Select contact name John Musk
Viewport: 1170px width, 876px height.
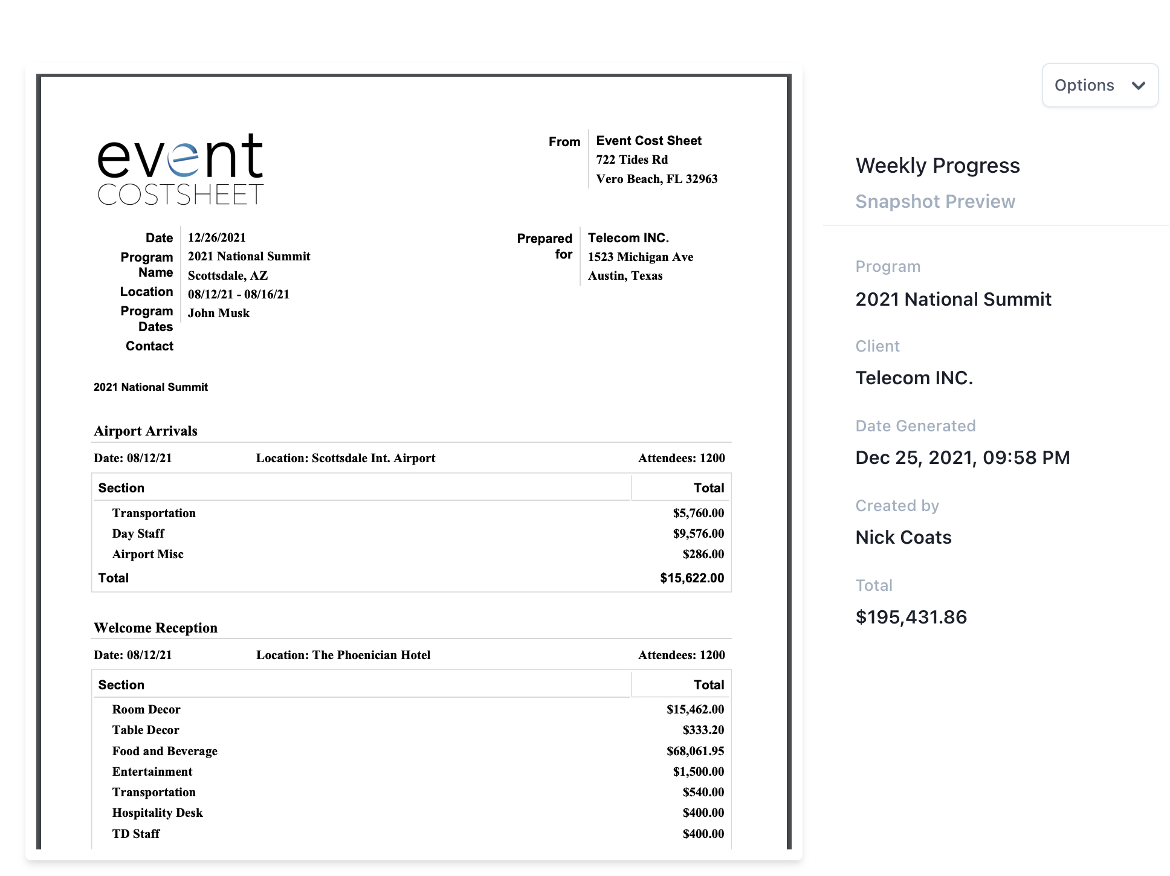(x=218, y=313)
